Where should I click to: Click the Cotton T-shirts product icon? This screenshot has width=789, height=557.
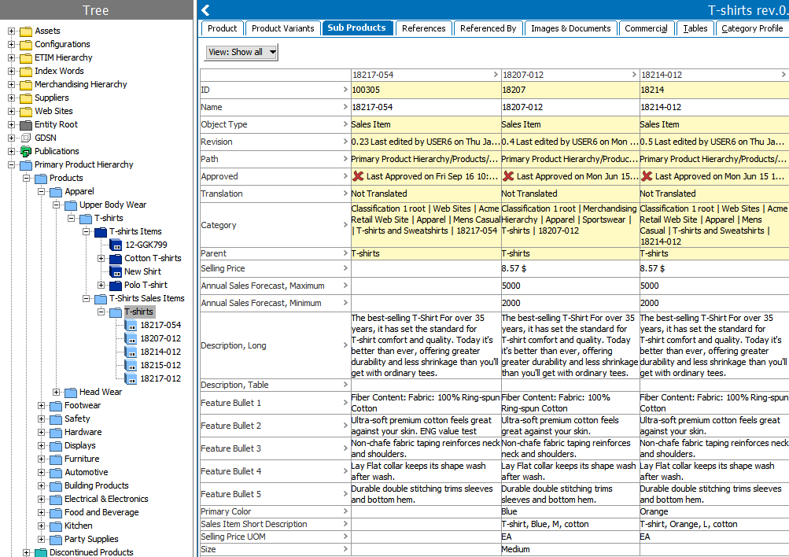[116, 259]
